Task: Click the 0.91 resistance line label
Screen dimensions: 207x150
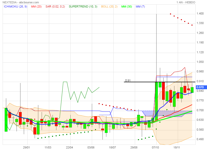Action: (128, 80)
